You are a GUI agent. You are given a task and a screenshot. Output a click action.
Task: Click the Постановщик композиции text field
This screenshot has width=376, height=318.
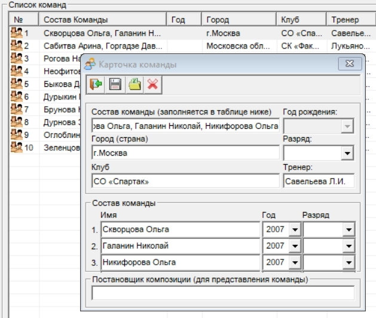pyautogui.click(x=222, y=293)
